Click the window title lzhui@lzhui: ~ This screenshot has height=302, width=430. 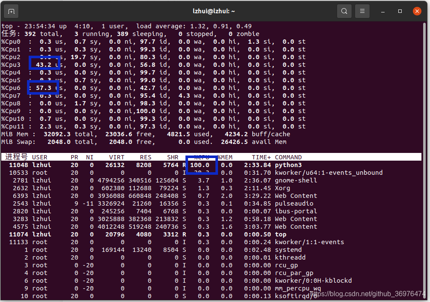coord(214,11)
